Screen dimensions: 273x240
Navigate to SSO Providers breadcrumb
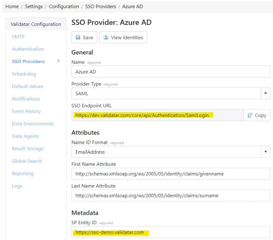101,6
